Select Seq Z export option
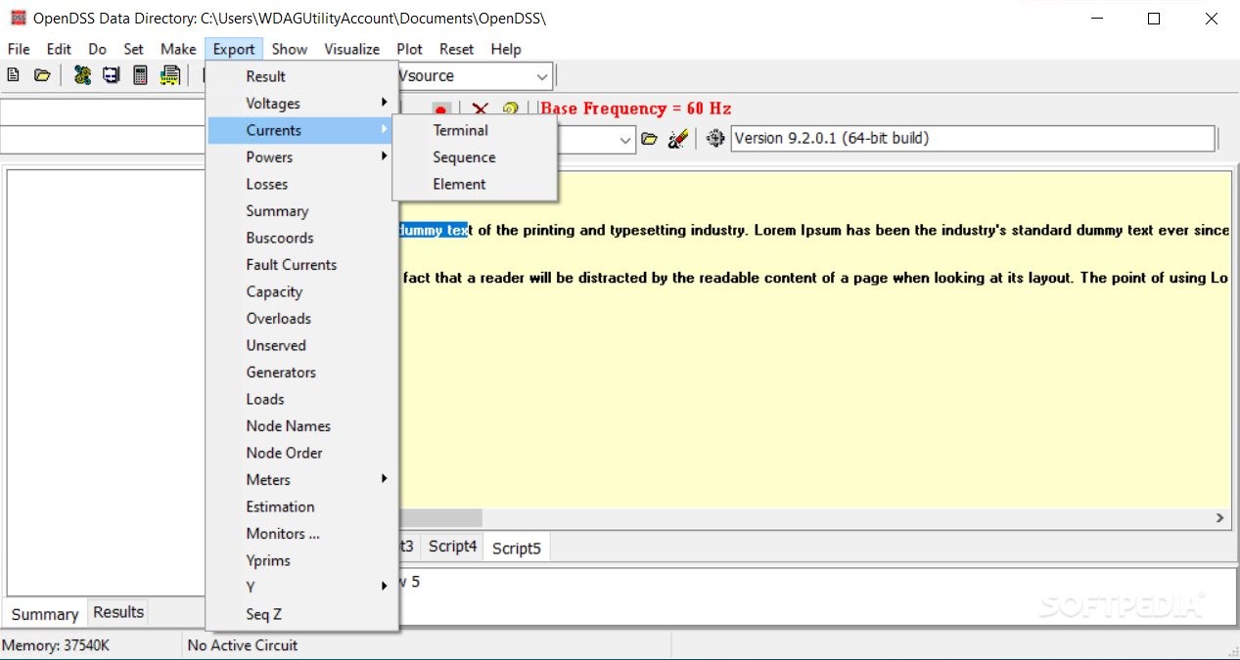This screenshot has width=1240, height=660. tap(302, 614)
